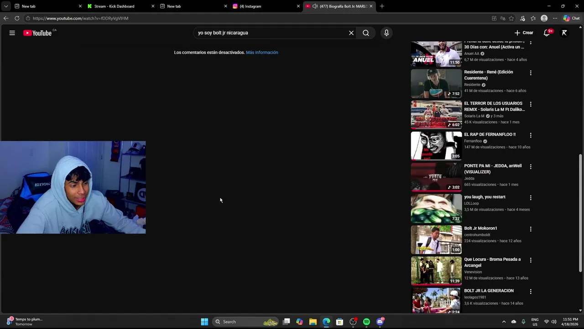The width and height of the screenshot is (584, 329).
Task: Open the browser profile icon
Action: pyautogui.click(x=544, y=18)
